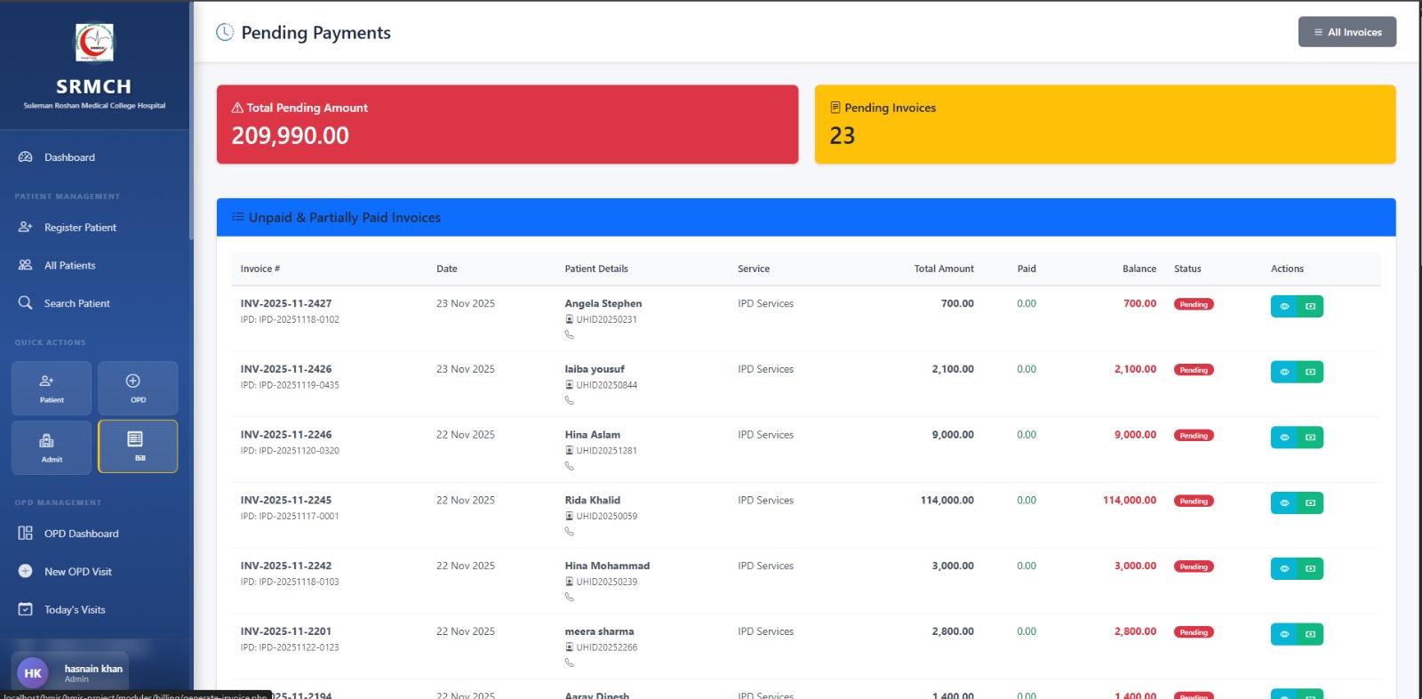Image resolution: width=1422 pixels, height=699 pixels.
Task: View invoice INV-2025-11-2242 eye icon
Action: pos(1284,568)
